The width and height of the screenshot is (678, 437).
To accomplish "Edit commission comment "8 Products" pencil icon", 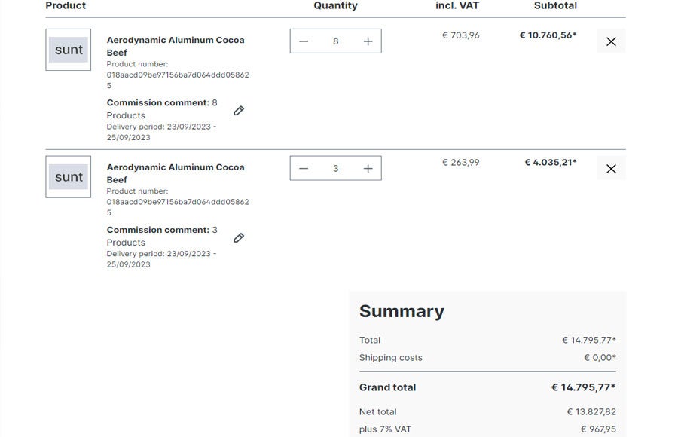I will [x=239, y=111].
